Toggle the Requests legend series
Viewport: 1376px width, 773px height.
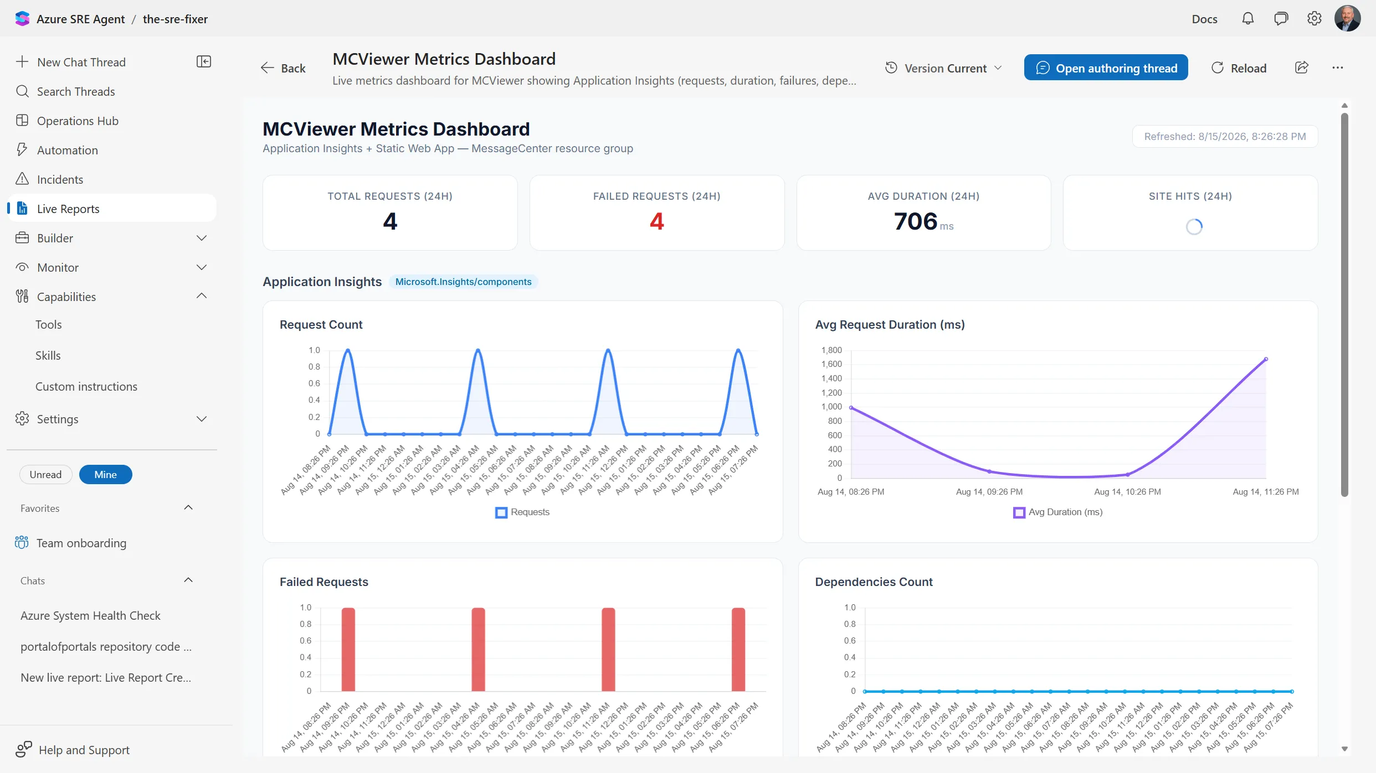[522, 512]
